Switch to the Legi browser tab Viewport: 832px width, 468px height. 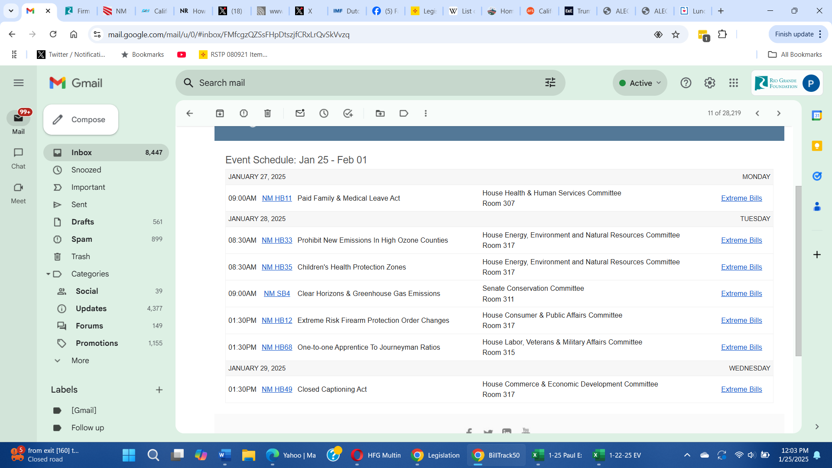424,11
